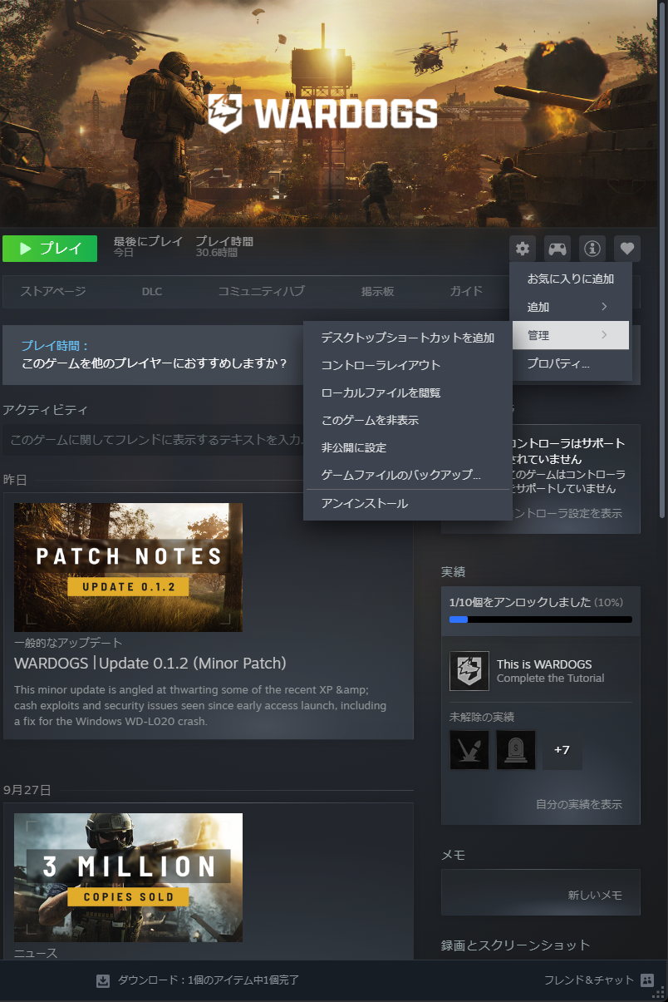Click the This is WARDOGS achievement icon
Viewport: 668px width, 1002px height.
(469, 671)
